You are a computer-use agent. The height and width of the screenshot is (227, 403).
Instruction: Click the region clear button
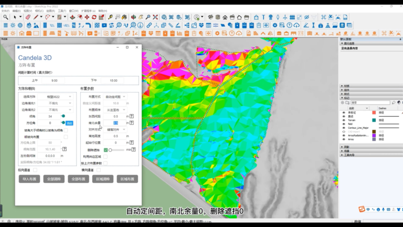[103, 179]
